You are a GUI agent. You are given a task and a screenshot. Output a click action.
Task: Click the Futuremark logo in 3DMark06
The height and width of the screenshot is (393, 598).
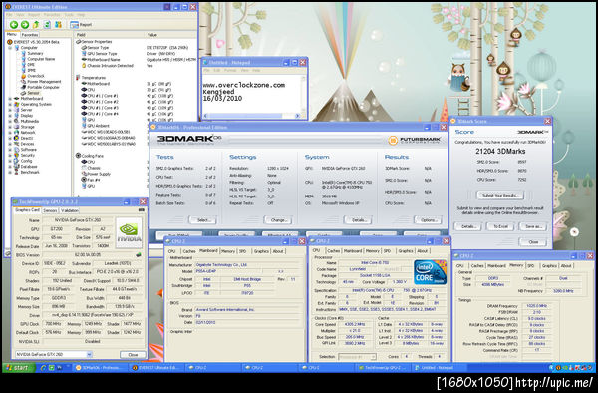click(x=415, y=140)
